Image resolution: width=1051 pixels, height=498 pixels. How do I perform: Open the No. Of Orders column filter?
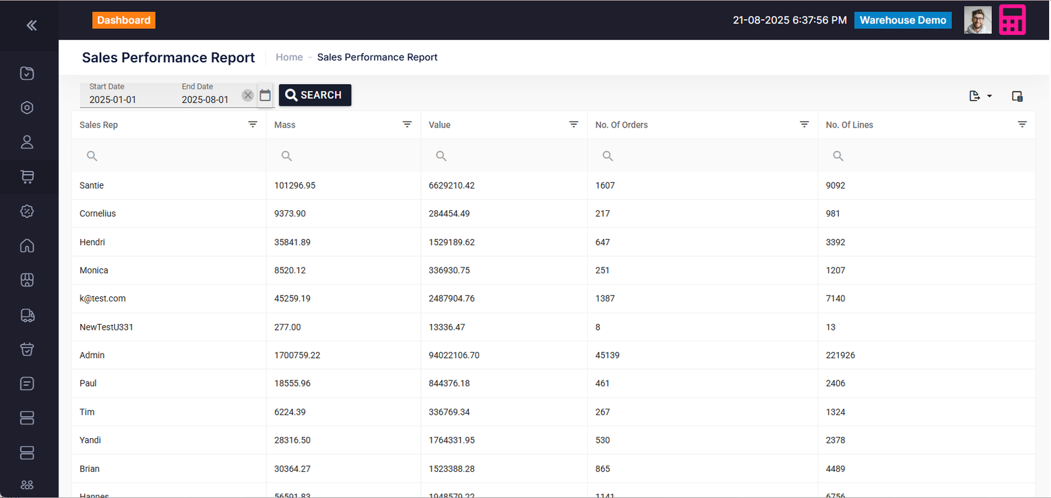(x=804, y=124)
